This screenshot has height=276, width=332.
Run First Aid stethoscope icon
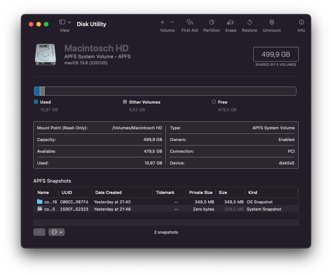point(190,22)
